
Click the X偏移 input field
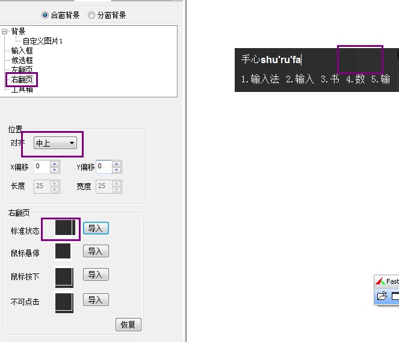[42, 166]
